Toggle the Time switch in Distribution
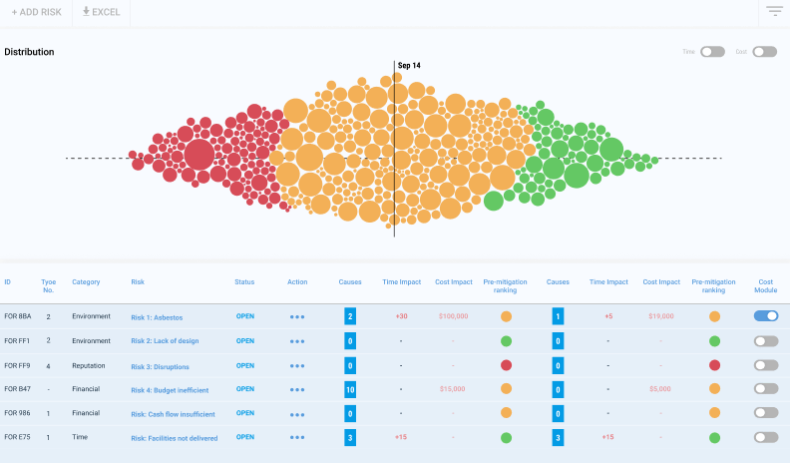Screen dimensions: 790x463 click(x=712, y=51)
